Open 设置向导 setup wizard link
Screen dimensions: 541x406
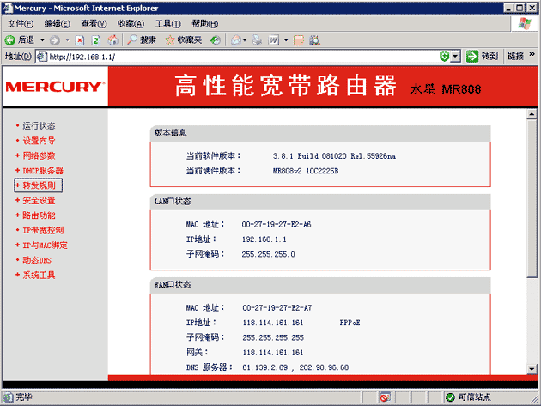click(39, 141)
